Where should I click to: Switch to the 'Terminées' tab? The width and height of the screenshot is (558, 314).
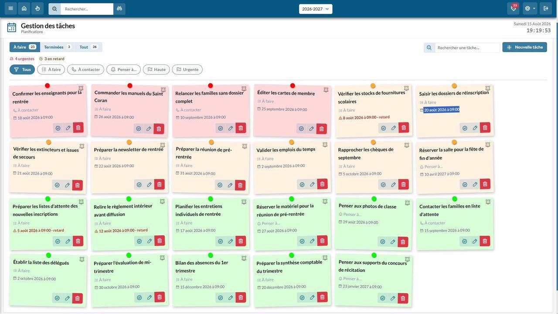pos(58,47)
